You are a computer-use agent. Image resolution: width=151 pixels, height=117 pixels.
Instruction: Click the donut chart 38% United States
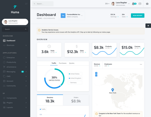coord(54,78)
